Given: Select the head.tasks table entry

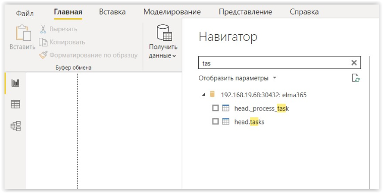Looking at the screenshot, I should point(249,121).
